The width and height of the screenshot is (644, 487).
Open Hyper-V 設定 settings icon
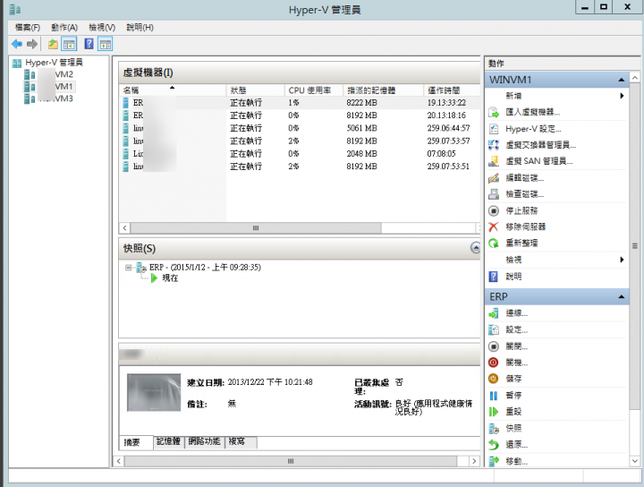(x=493, y=129)
